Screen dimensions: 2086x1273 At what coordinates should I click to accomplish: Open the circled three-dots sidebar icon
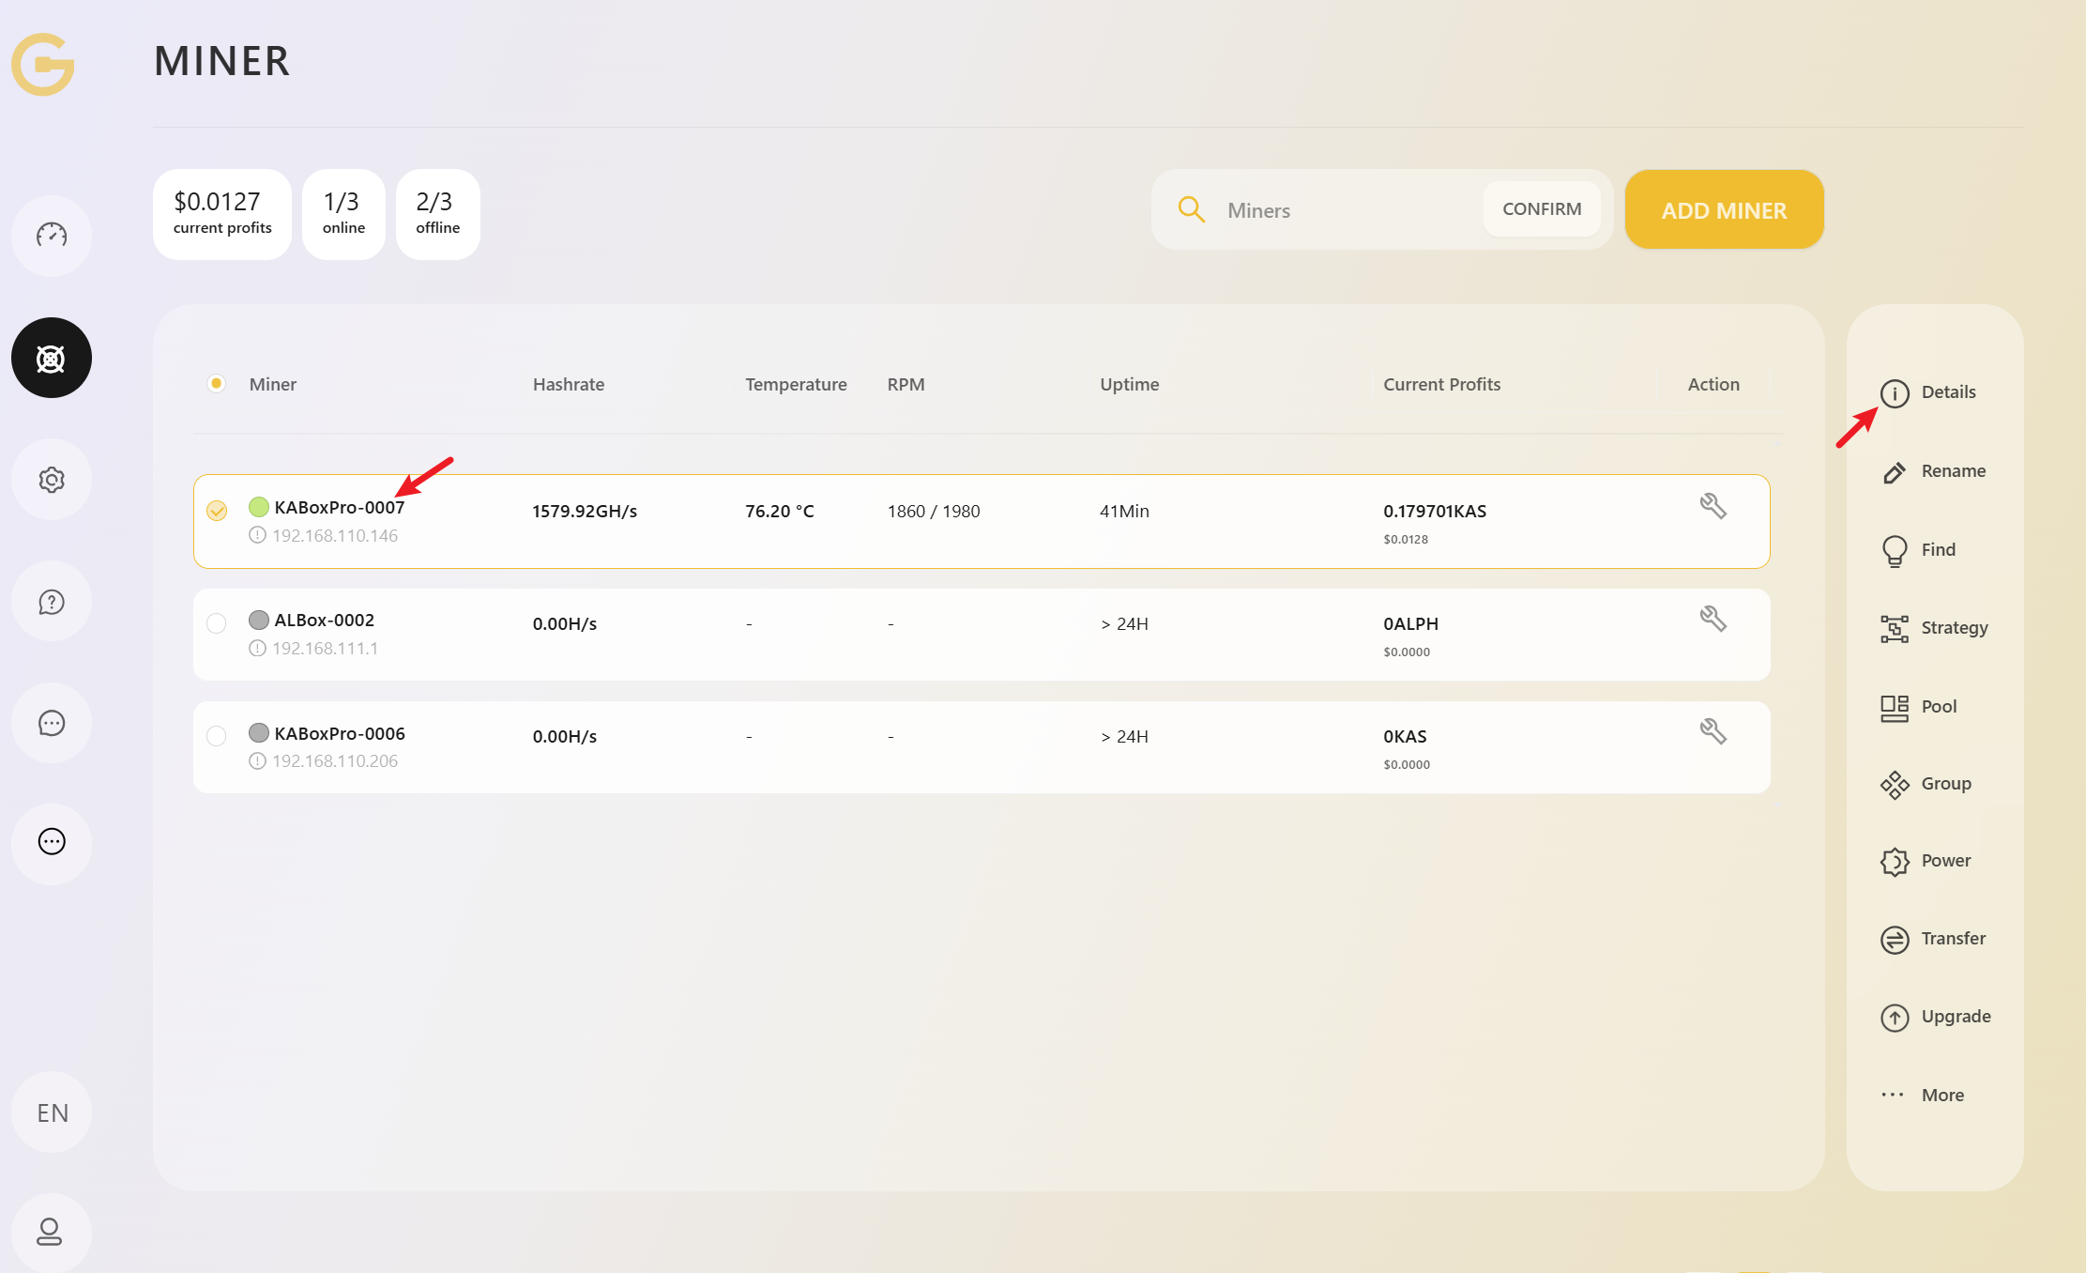click(x=52, y=842)
